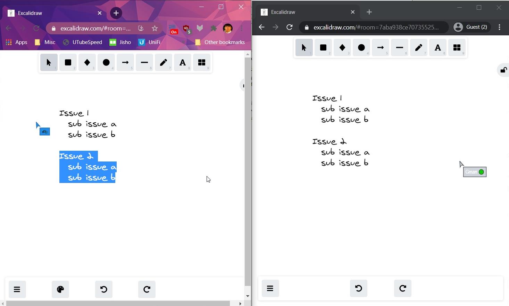The width and height of the screenshot is (509, 306).
Task: Select the diamond tool
Action: coord(87,62)
